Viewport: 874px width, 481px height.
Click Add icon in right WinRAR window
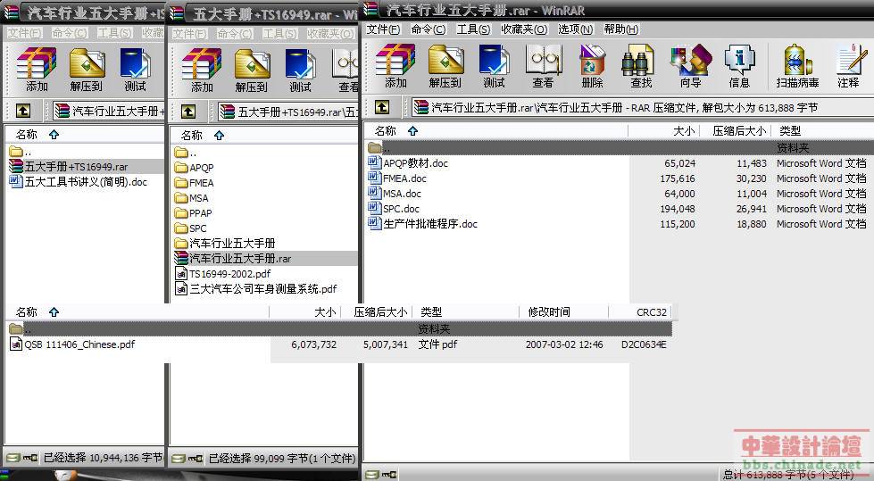(395, 66)
